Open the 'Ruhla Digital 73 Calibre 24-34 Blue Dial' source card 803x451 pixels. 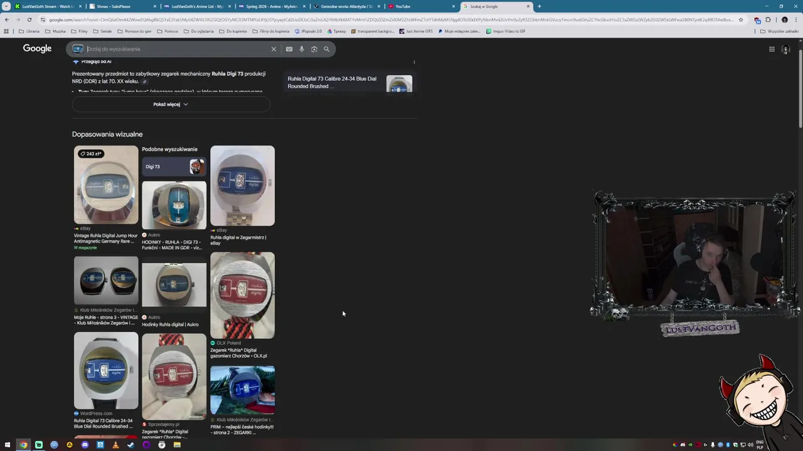350,83
